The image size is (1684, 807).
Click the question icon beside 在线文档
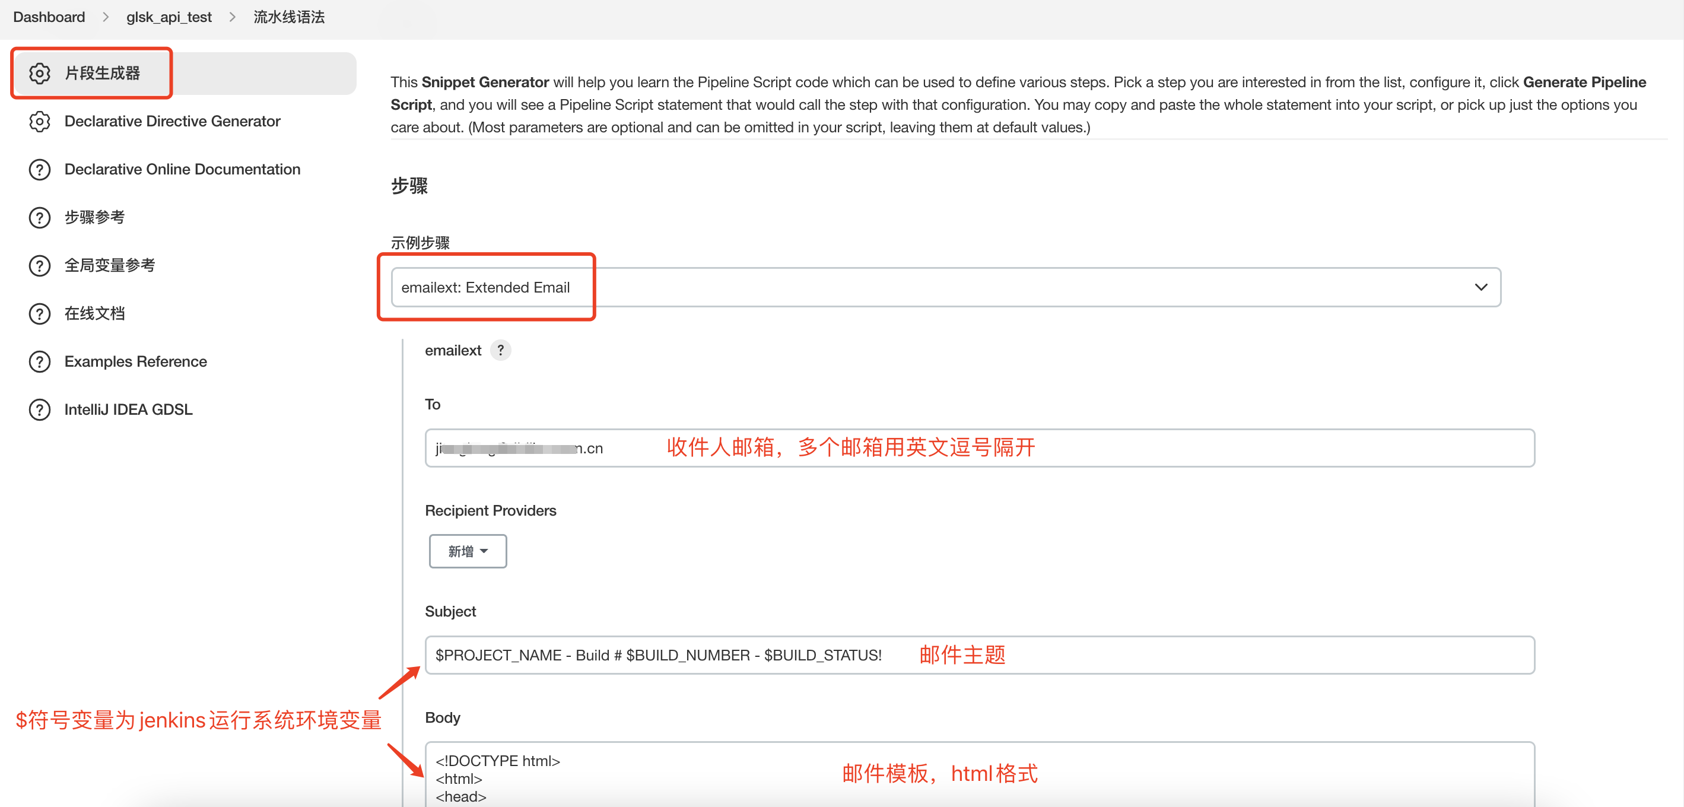click(x=40, y=314)
